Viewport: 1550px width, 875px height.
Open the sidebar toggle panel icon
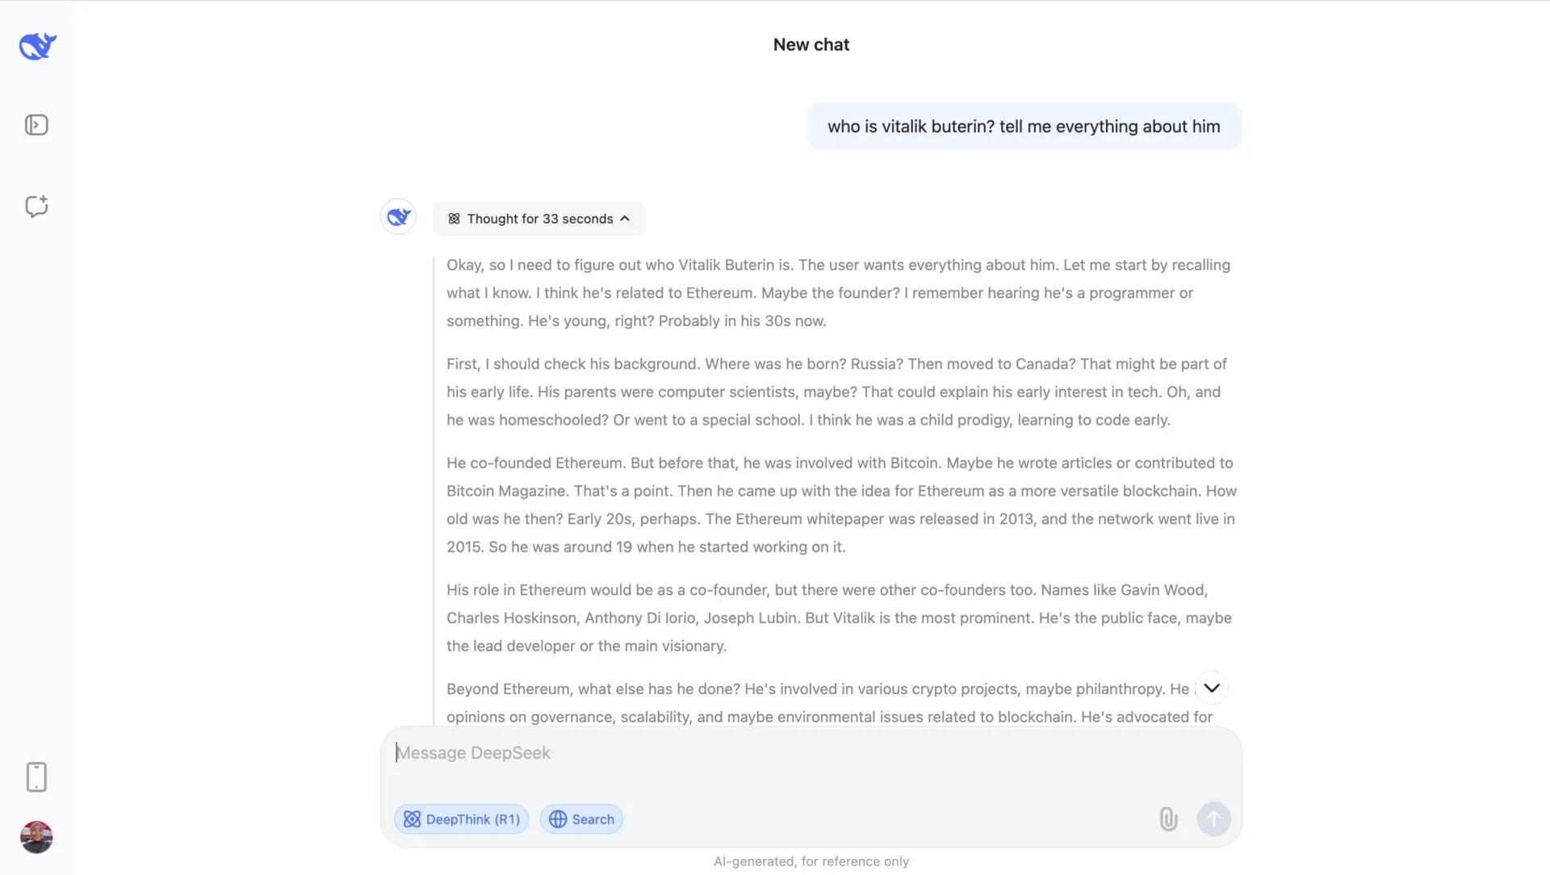click(x=36, y=124)
